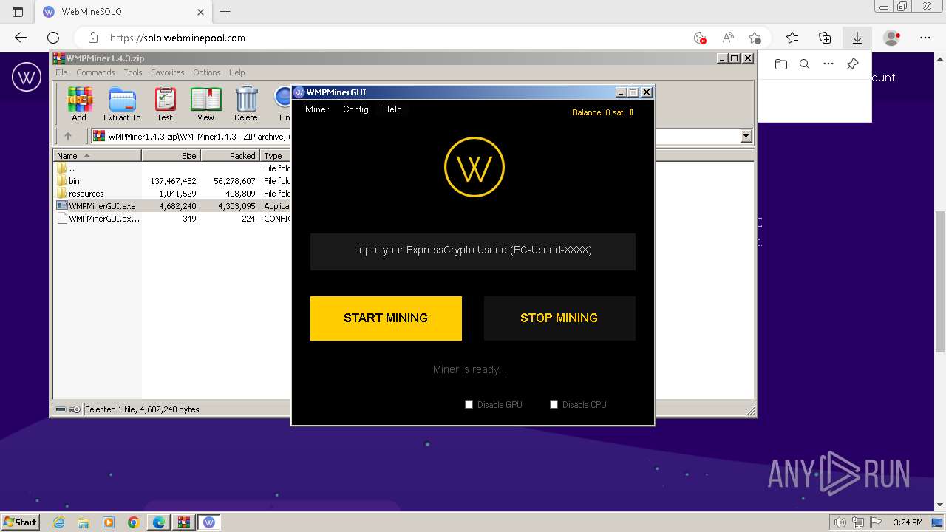Select the WMPMinerGUI.ex... CONFIG file row

pos(104,219)
